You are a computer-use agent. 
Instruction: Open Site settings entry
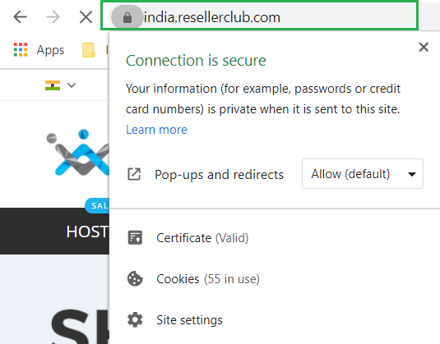[x=189, y=320]
